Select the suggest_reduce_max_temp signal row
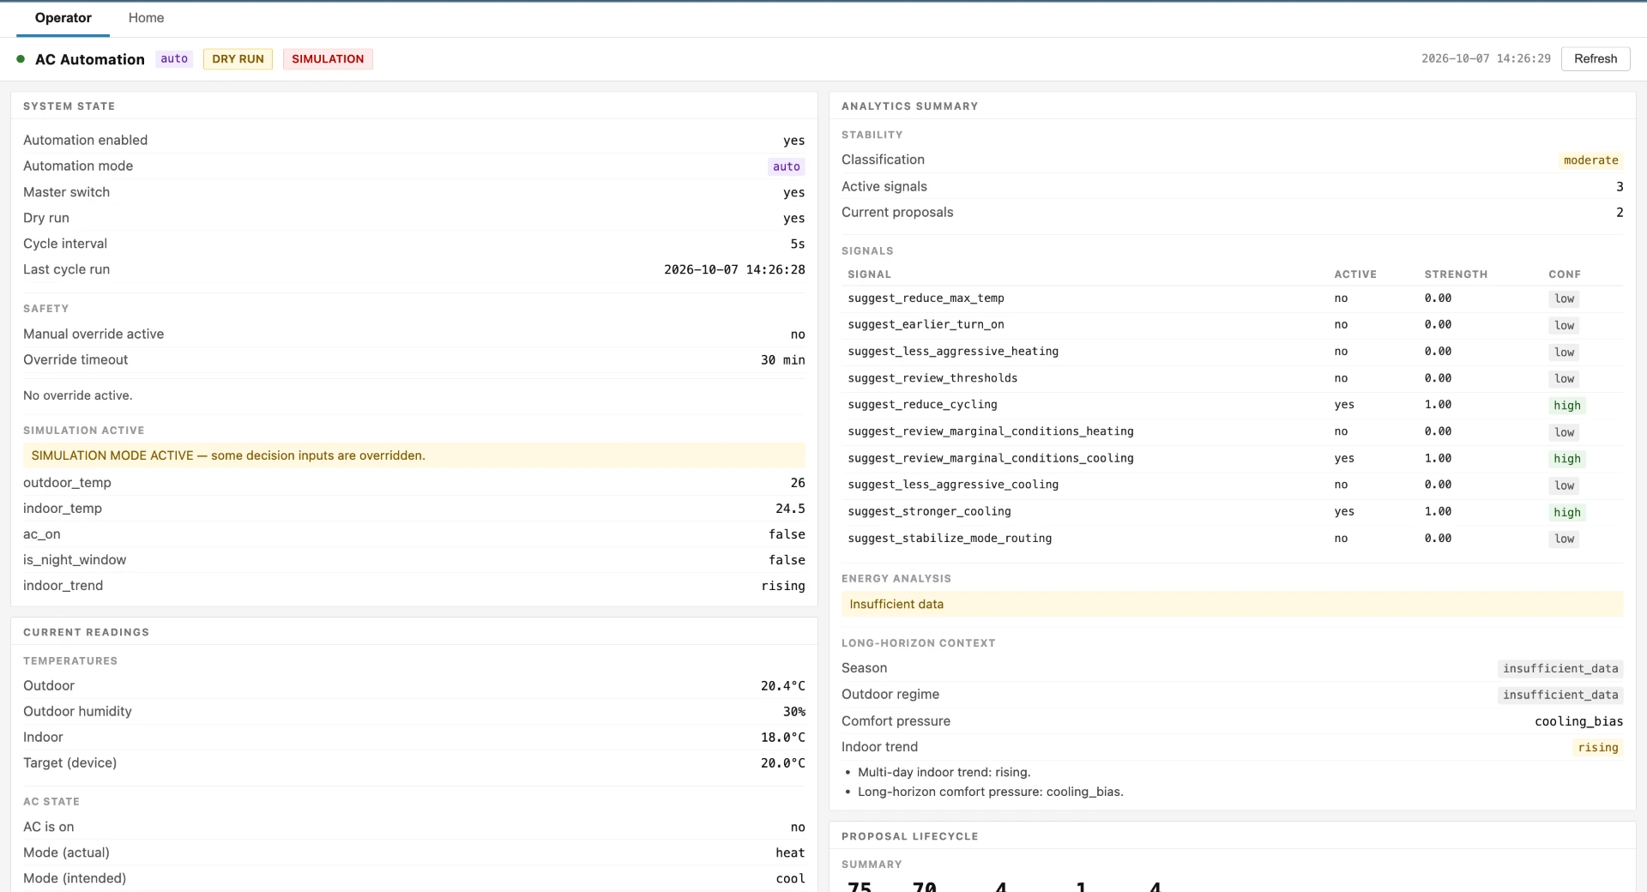The width and height of the screenshot is (1647, 892). [1233, 298]
